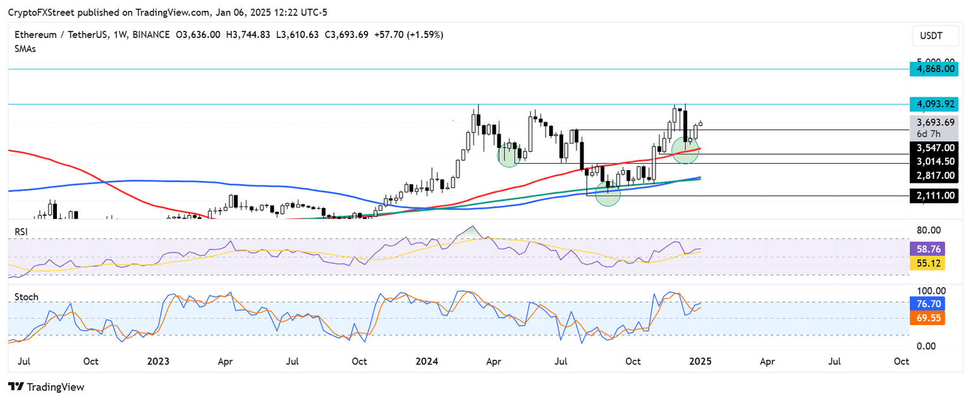Viewport: 971px width, 401px height.
Task: Toggle the 2,111.00 support level label
Action: pos(934,195)
